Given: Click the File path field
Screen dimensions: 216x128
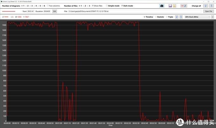Looking at the screenshot, I should pos(135,11).
